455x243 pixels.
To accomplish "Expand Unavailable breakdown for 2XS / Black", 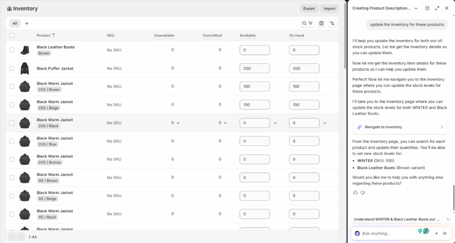I will [x=178, y=123].
